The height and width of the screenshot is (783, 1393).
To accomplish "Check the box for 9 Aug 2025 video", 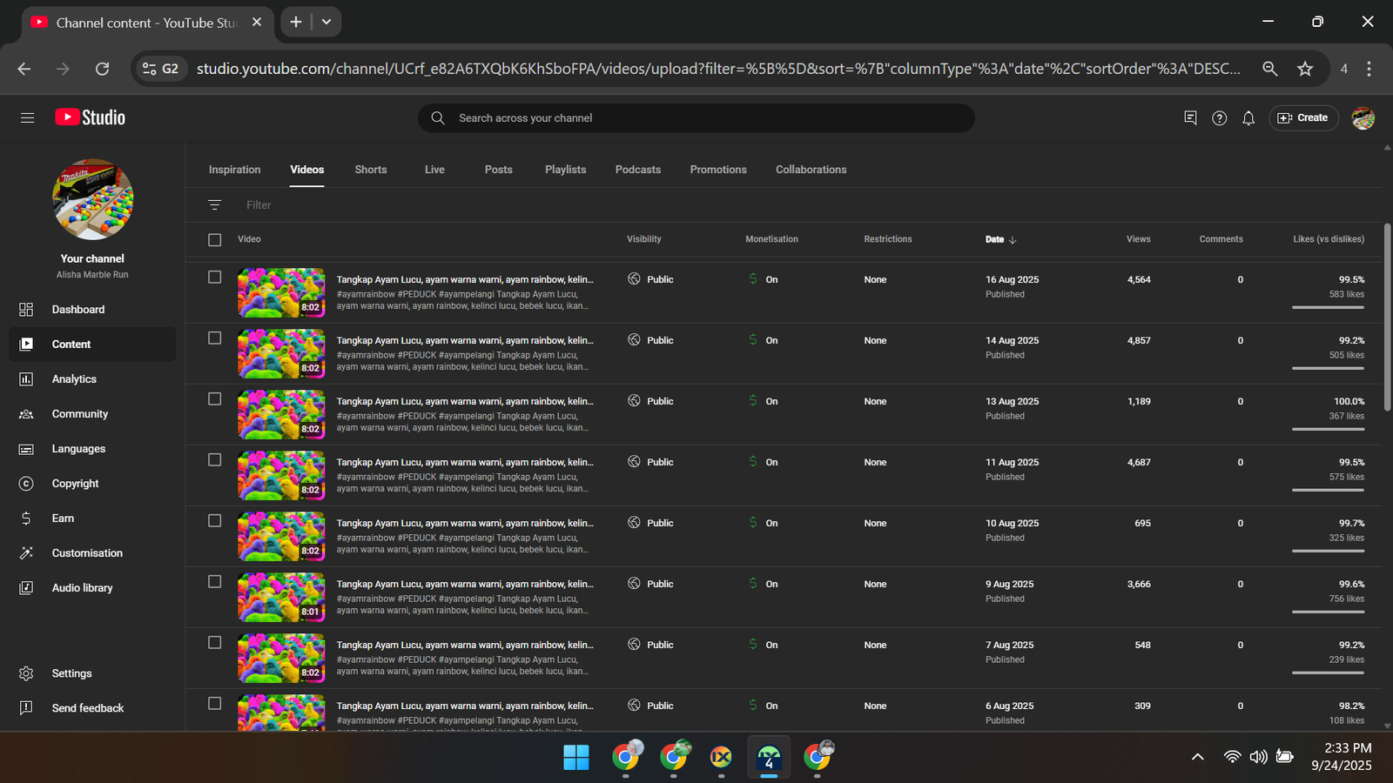I will tap(215, 582).
